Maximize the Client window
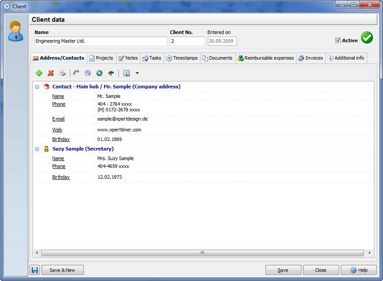383x281 pixels. coord(354,4)
